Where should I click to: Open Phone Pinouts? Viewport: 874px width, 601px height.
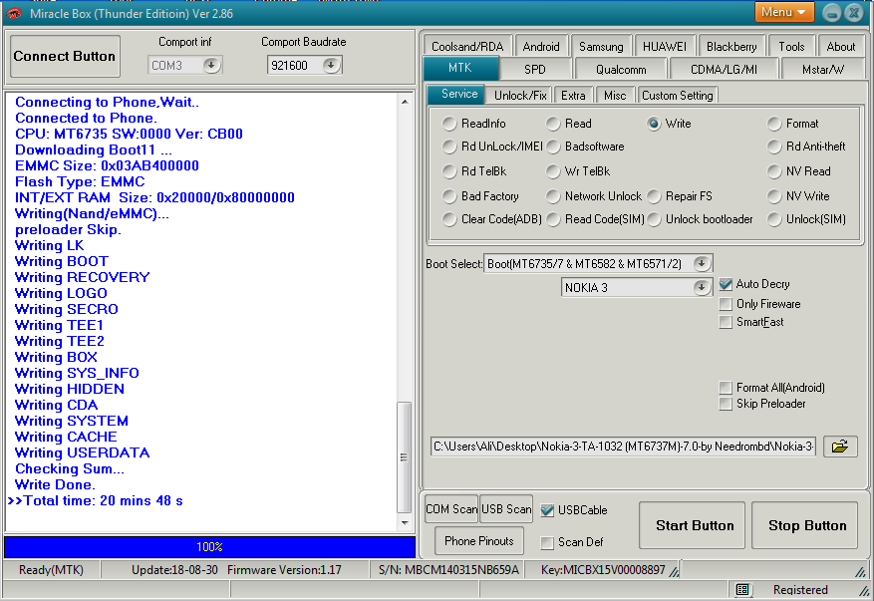pyautogui.click(x=478, y=541)
